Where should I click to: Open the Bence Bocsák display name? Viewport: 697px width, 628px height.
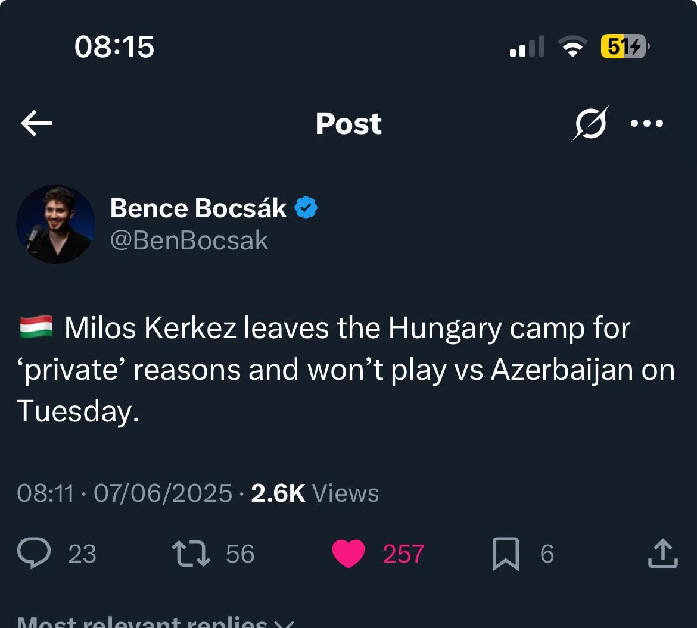(x=198, y=208)
